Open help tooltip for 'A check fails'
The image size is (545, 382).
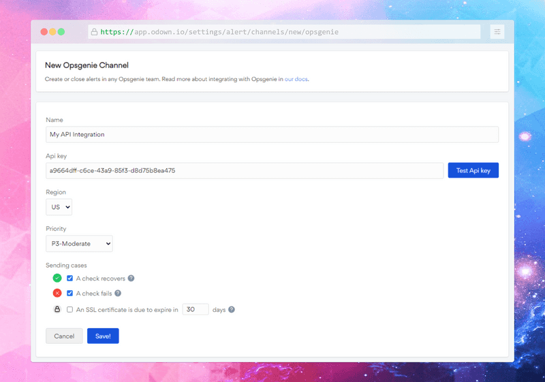point(118,293)
